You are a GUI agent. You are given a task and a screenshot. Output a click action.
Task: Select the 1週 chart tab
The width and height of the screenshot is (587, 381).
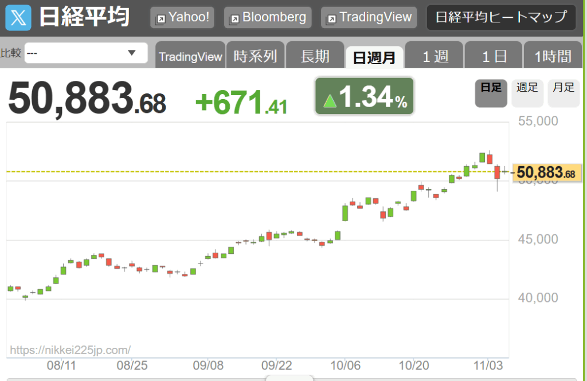[435, 56]
